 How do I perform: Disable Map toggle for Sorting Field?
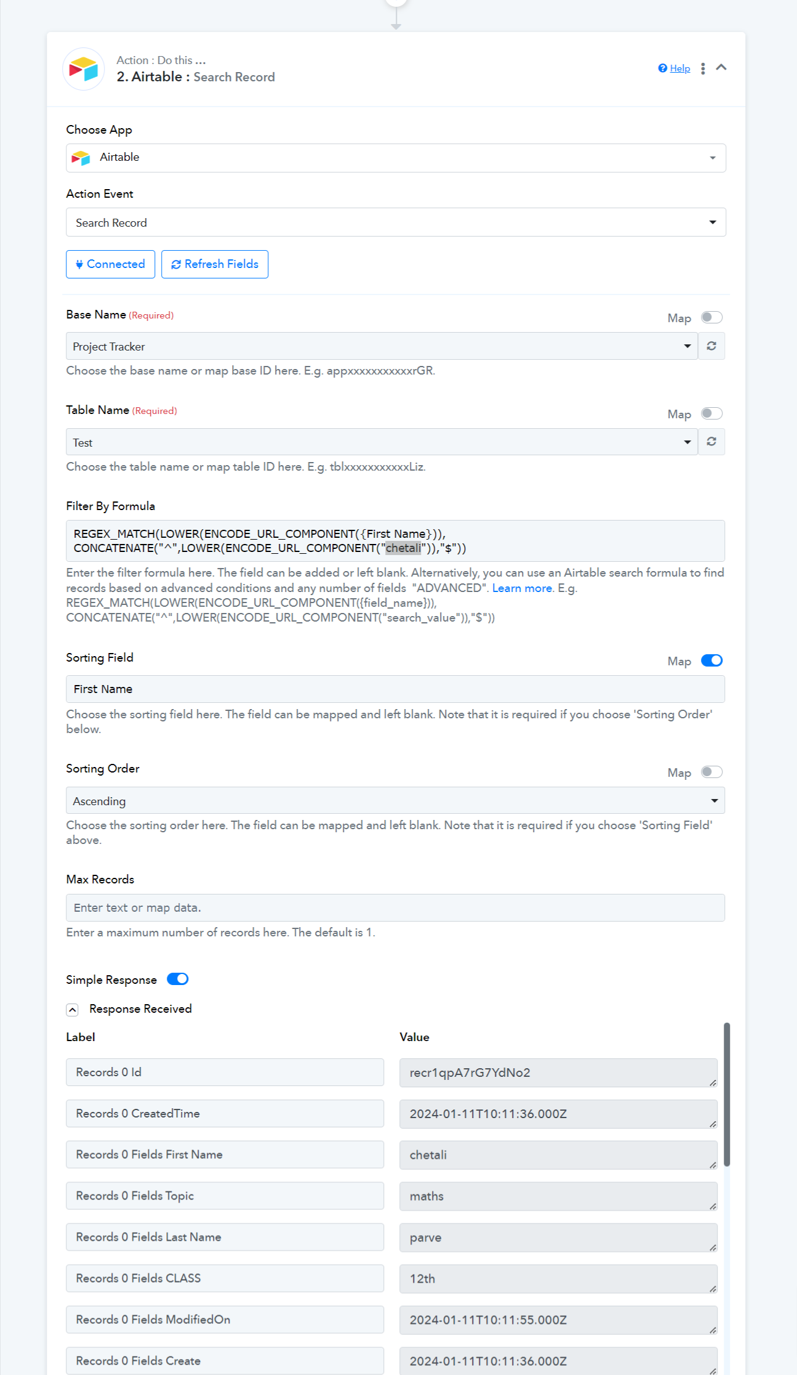[x=711, y=660]
